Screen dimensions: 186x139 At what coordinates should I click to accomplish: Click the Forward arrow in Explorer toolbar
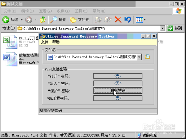[x=29, y=20]
